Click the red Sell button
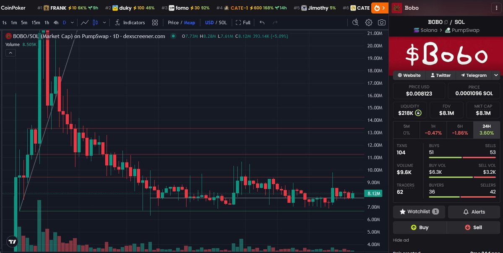The width and height of the screenshot is (503, 253). click(x=473, y=227)
